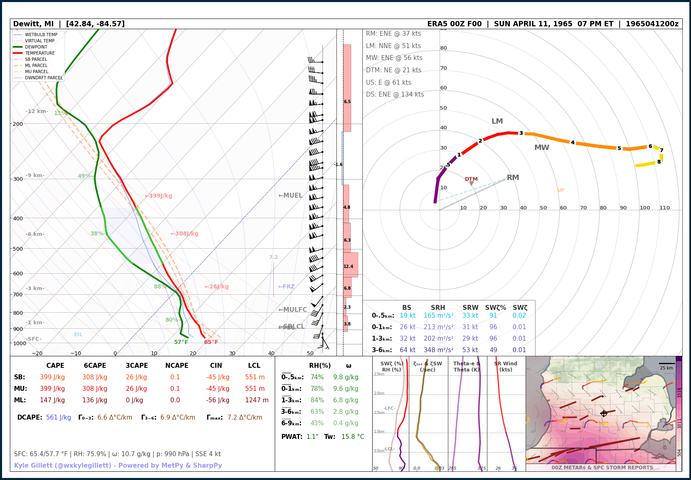Screen dimensions: 691x480
Task: Click the 12.4 lapse rate bar
Action: click(x=350, y=265)
